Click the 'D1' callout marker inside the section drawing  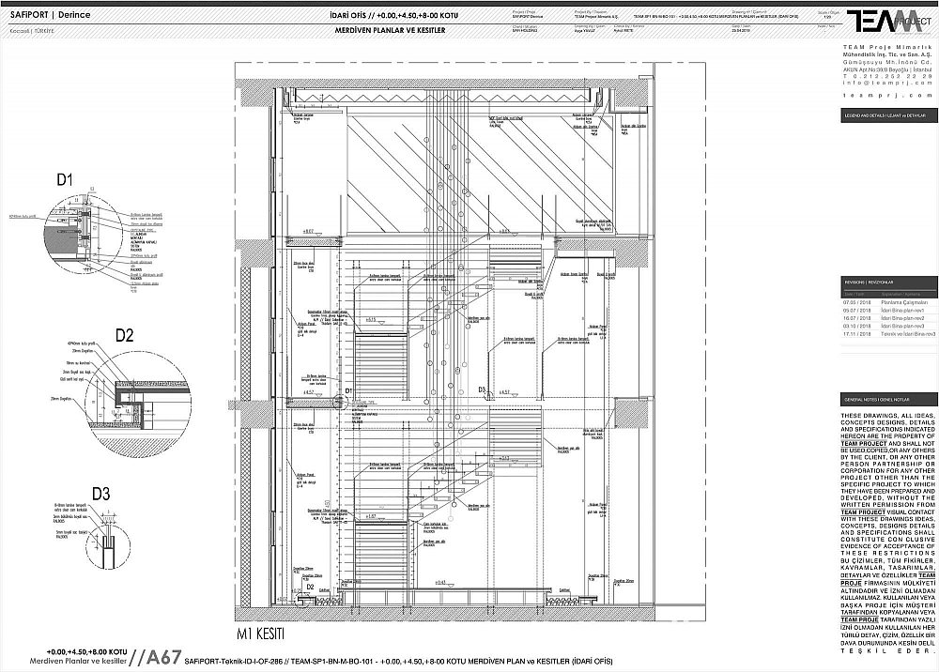349,390
